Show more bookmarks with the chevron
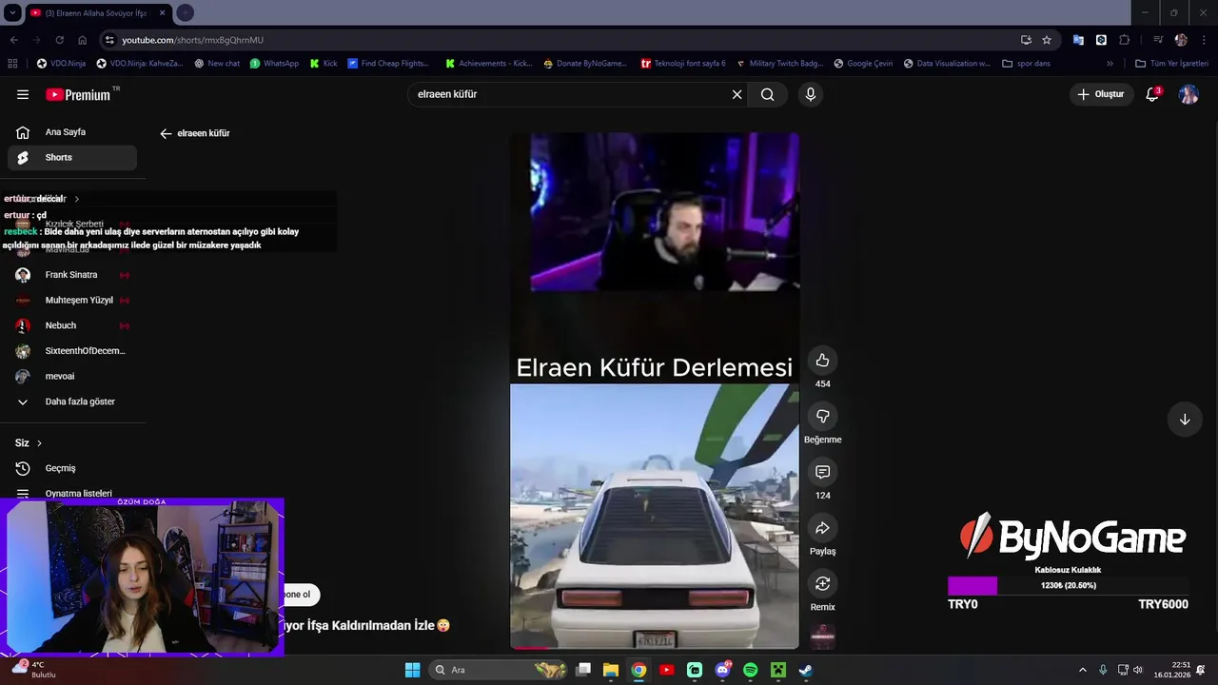Screen dimensions: 1218x685 (x=1110, y=64)
